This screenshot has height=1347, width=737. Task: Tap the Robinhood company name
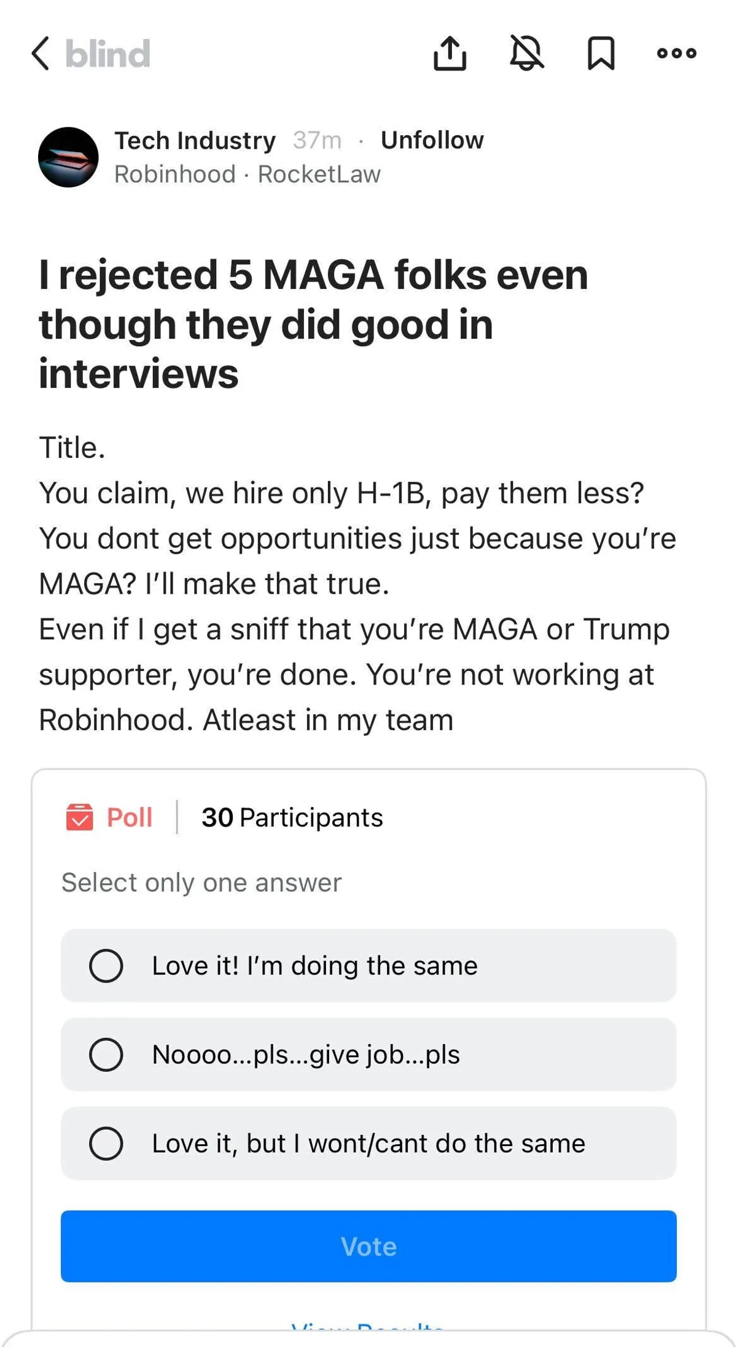click(x=175, y=175)
